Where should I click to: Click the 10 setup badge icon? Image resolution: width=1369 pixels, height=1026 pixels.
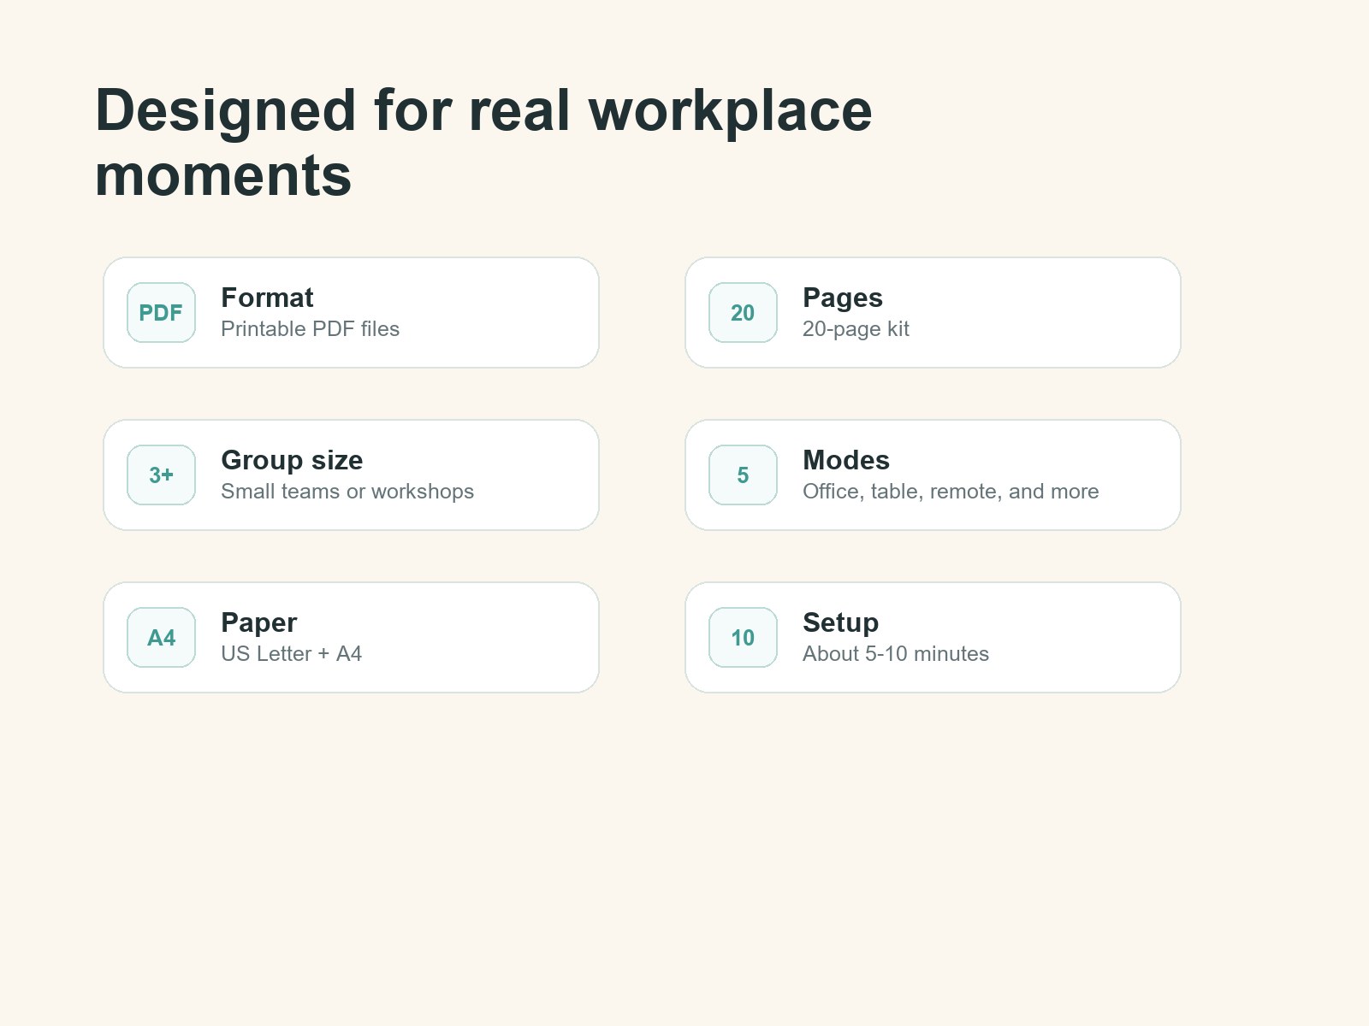pyautogui.click(x=743, y=638)
